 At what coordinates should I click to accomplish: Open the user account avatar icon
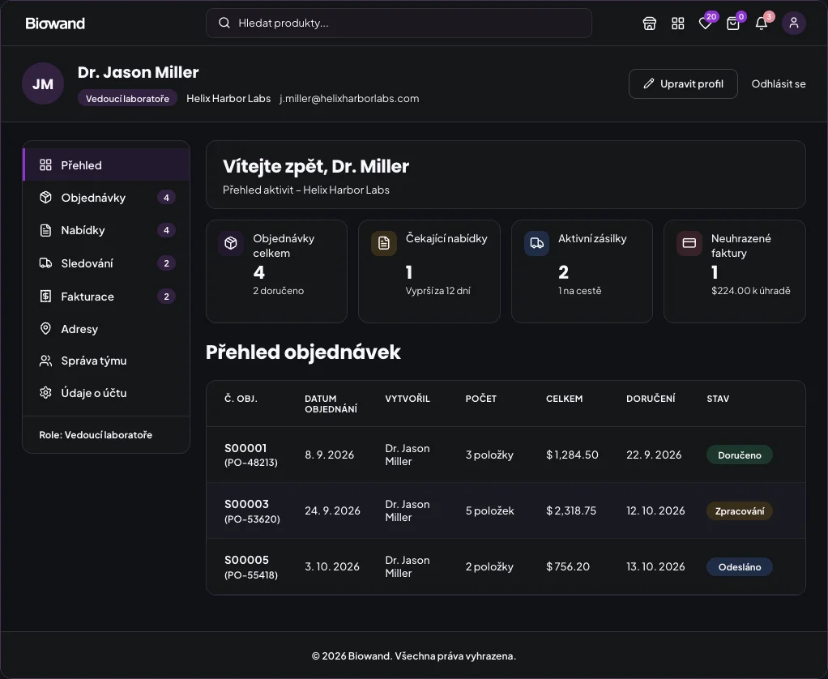point(794,23)
